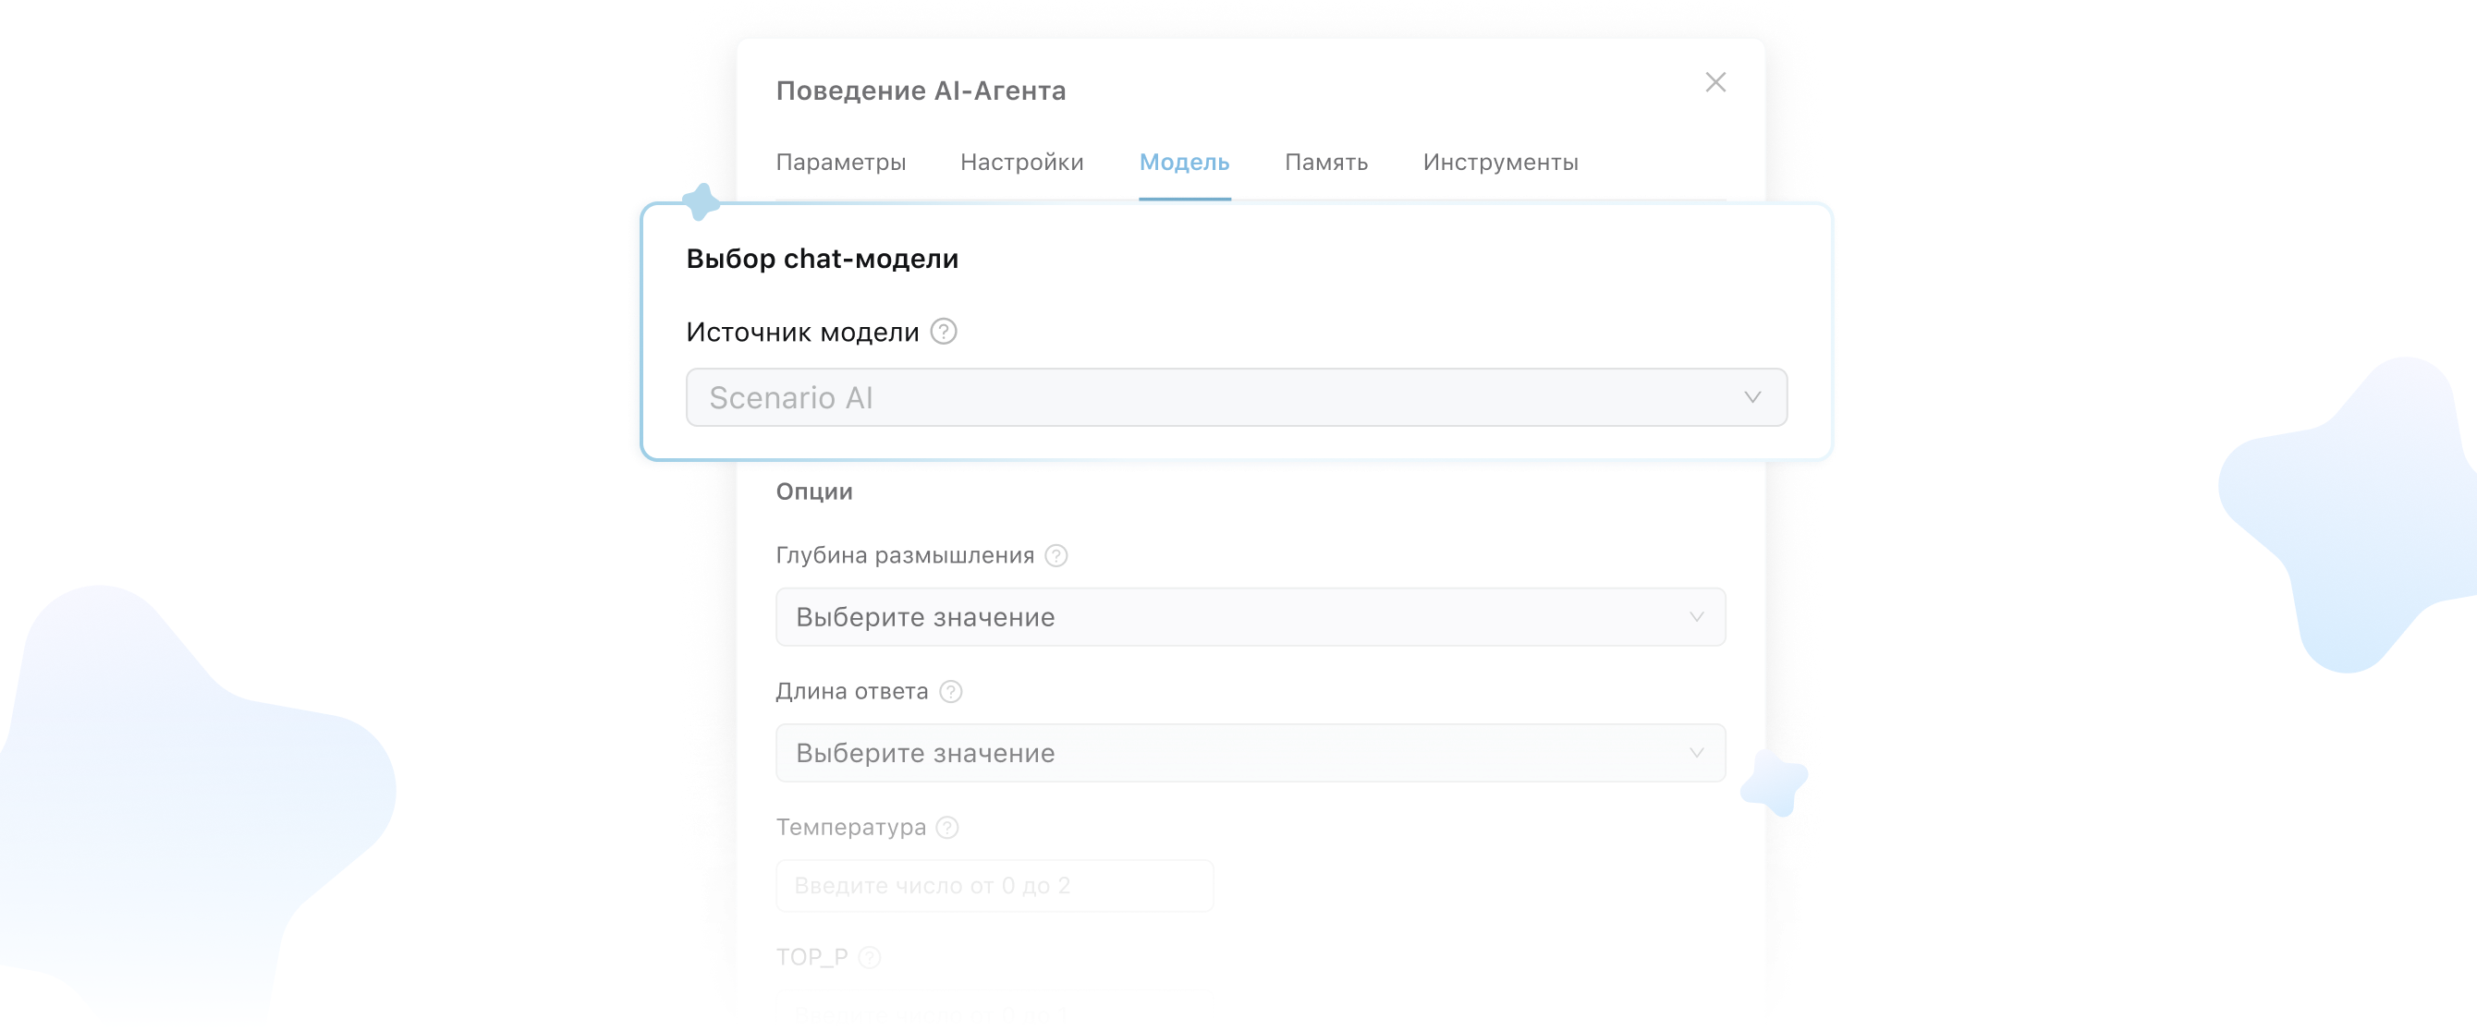The image size is (2477, 1031).
Task: Open the Память tab
Action: tap(1325, 163)
